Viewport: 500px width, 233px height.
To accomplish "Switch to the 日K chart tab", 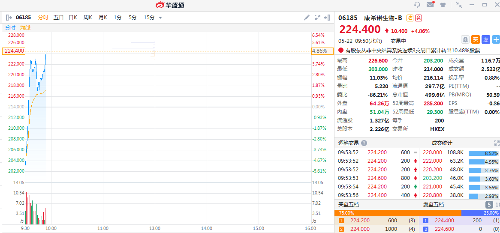I will 73,18.
